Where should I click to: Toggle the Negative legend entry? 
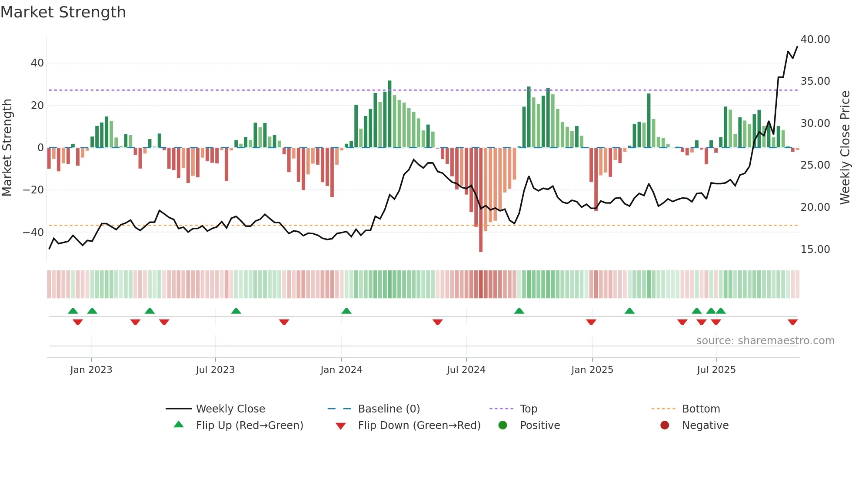[694, 425]
